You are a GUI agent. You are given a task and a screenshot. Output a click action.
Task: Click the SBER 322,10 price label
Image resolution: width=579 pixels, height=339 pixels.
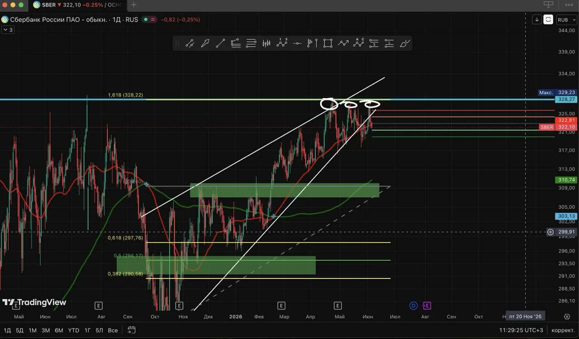558,127
